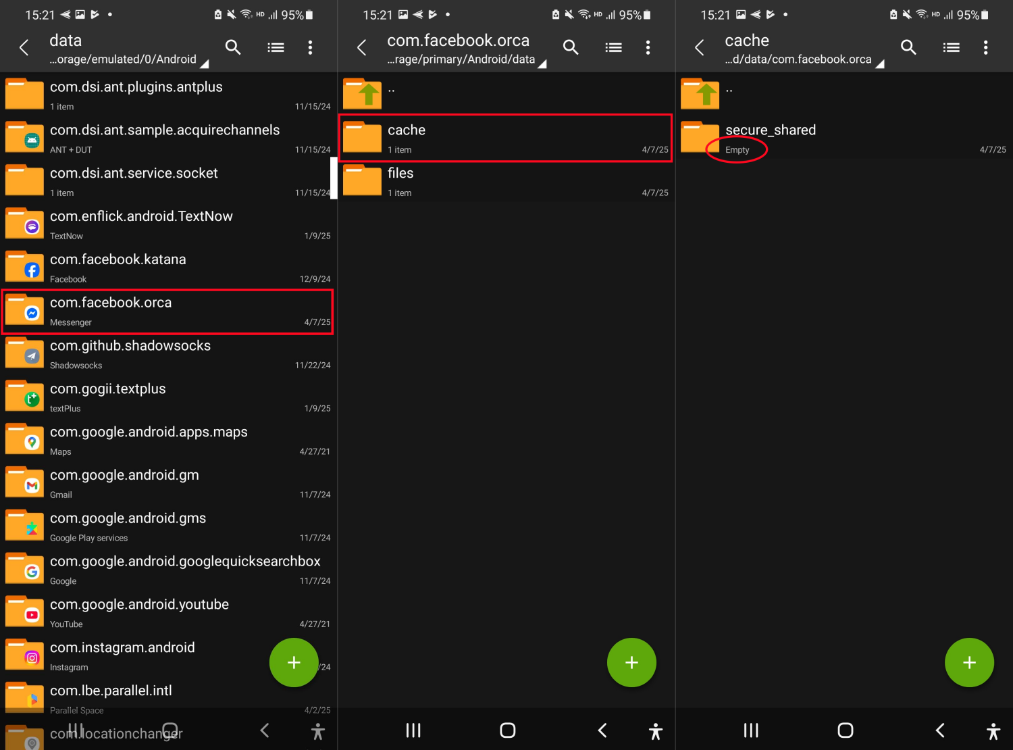The width and height of the screenshot is (1013, 750).
Task: Tap accessibility shortcut in right panel navbar
Action: (993, 730)
